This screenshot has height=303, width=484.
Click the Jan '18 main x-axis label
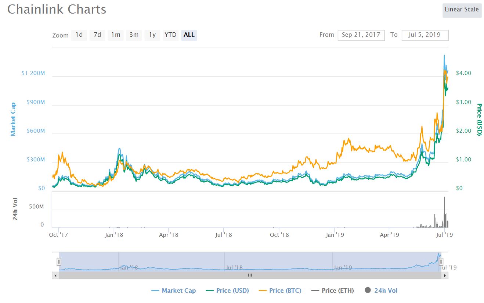[x=114, y=235]
